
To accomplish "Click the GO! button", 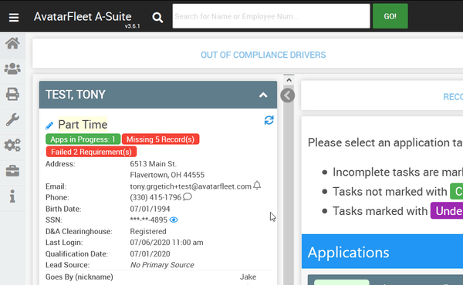I will [x=390, y=16].
